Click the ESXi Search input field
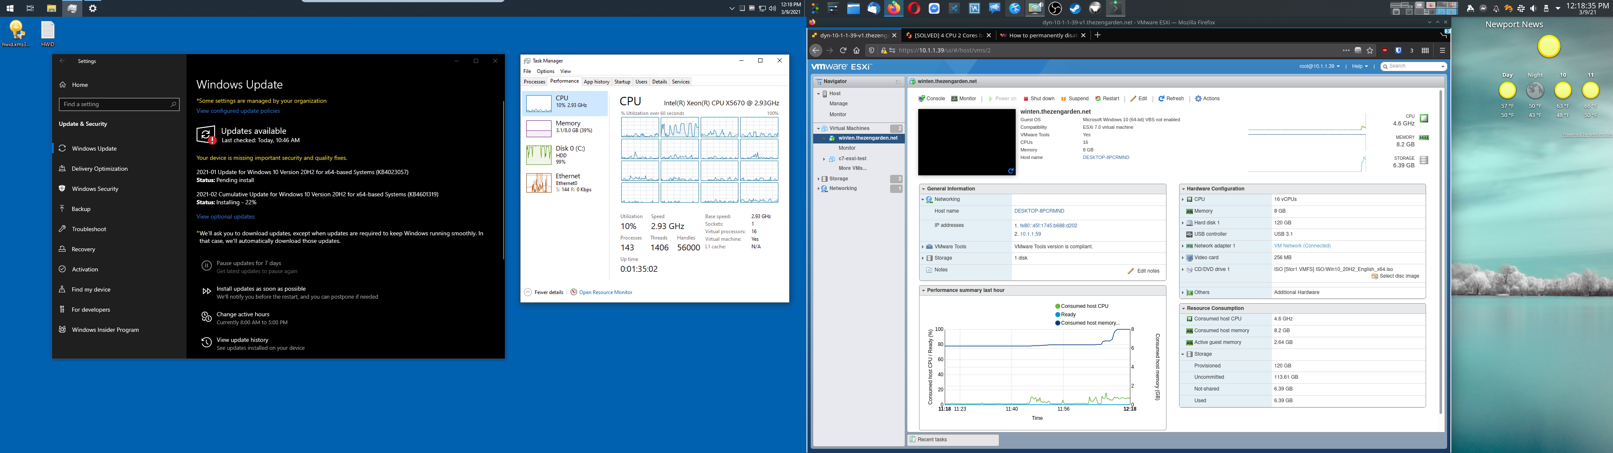 click(x=1414, y=66)
